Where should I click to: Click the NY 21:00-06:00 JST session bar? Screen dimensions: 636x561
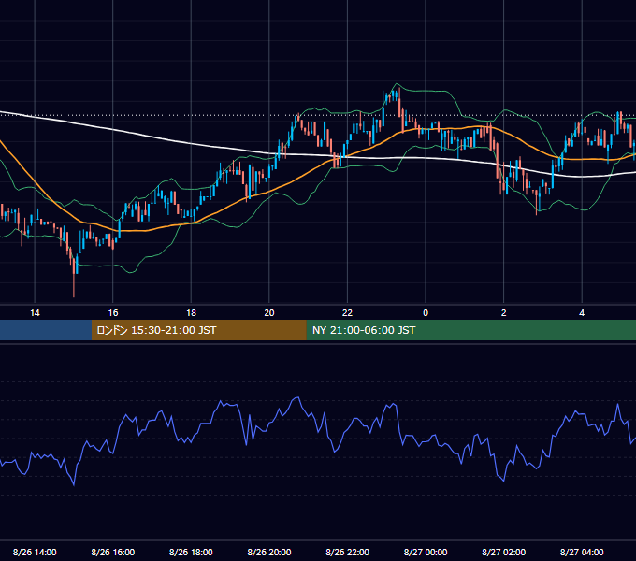point(470,330)
